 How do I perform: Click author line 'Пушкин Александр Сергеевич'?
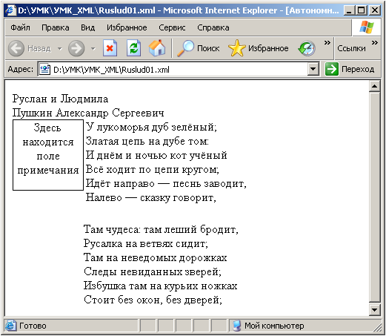[88, 113]
